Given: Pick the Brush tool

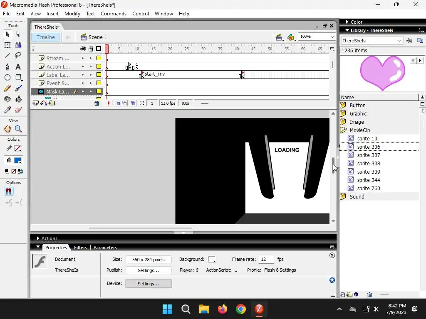Looking at the screenshot, I should 18,88.
